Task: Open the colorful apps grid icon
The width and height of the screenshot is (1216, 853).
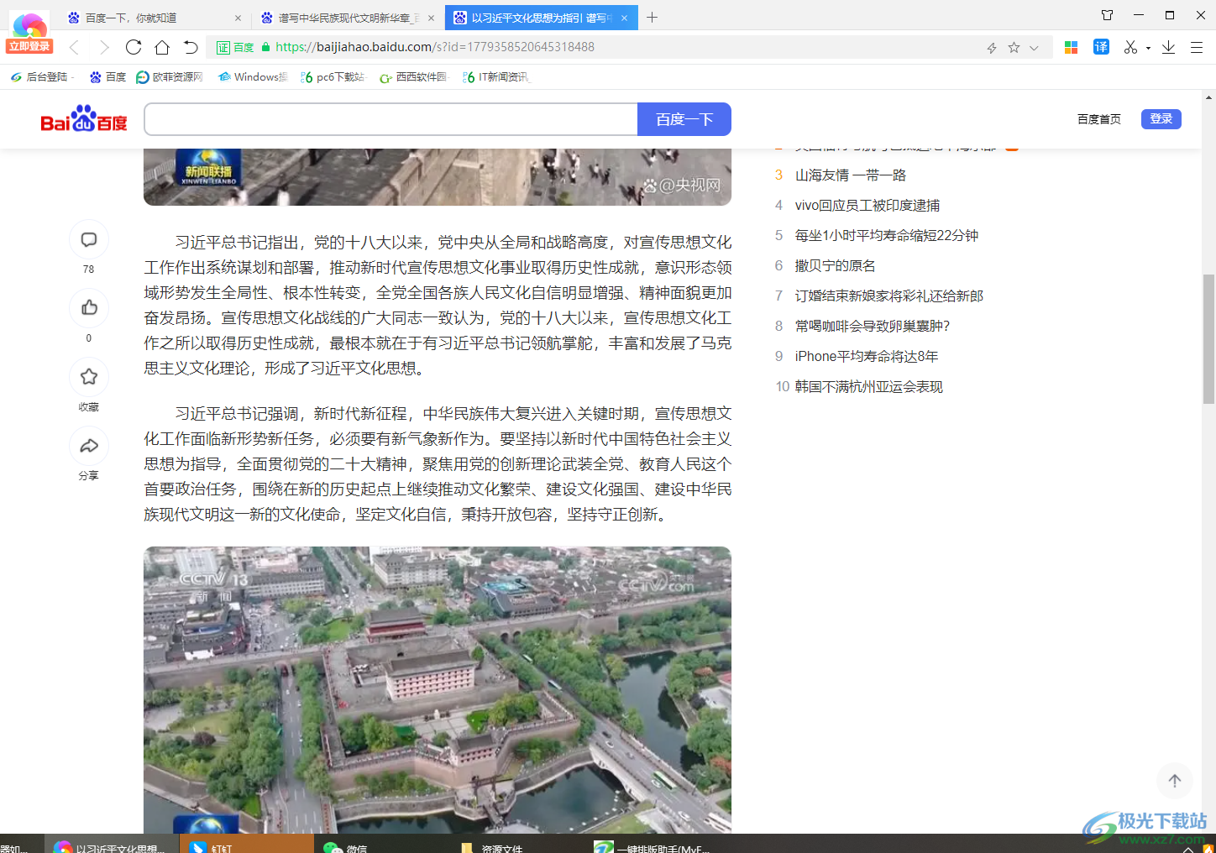Action: 1071,48
